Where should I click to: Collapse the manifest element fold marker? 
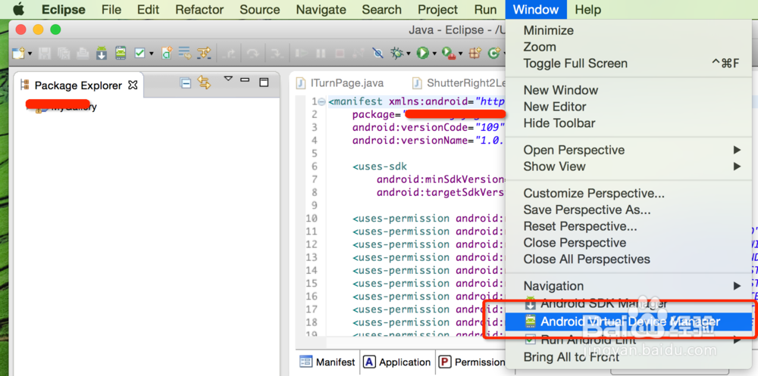coord(322,102)
